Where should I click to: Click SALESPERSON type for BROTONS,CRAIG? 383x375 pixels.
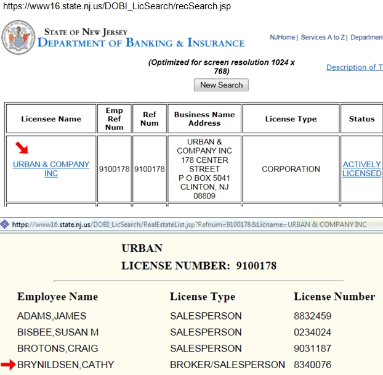click(x=206, y=348)
